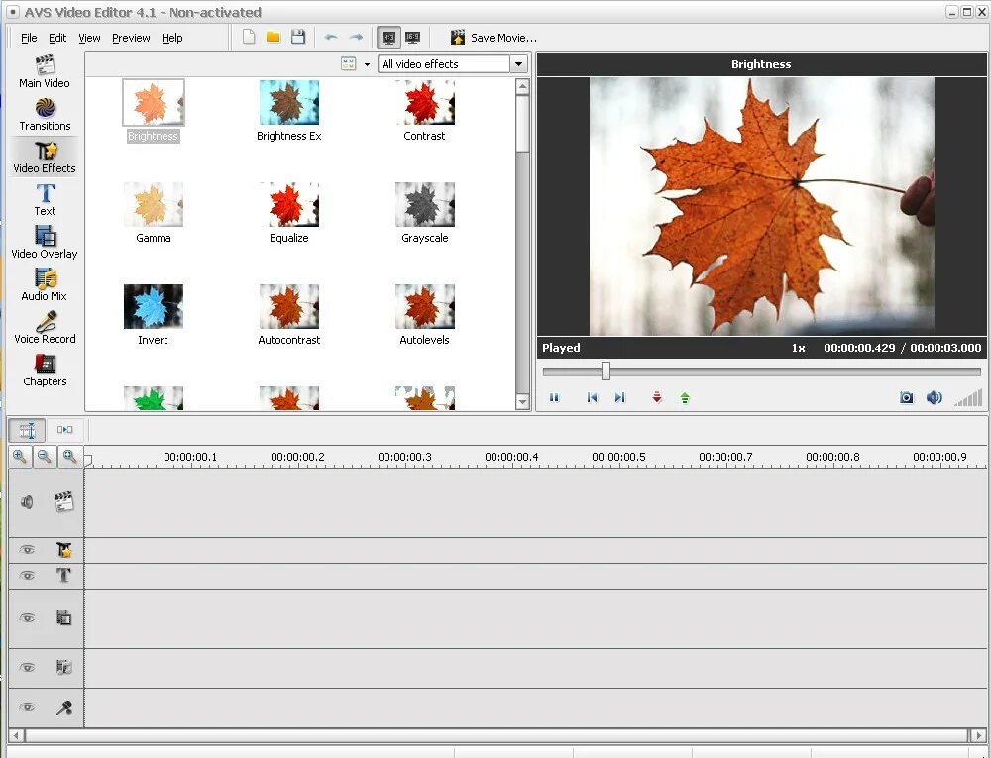991x758 pixels.
Task: Open the Edit menu
Action: [57, 38]
